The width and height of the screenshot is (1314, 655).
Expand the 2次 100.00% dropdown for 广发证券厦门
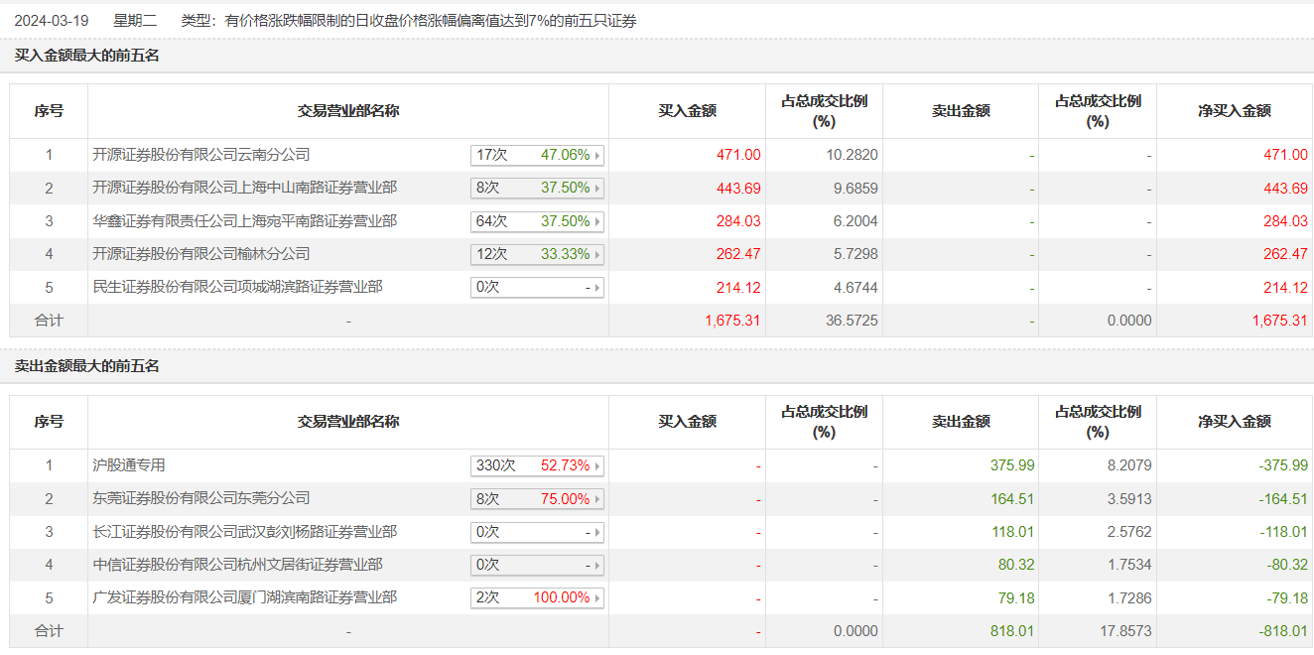(537, 597)
